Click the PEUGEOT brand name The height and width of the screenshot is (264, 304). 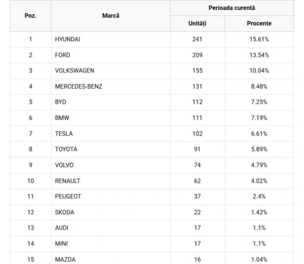[x=68, y=196]
